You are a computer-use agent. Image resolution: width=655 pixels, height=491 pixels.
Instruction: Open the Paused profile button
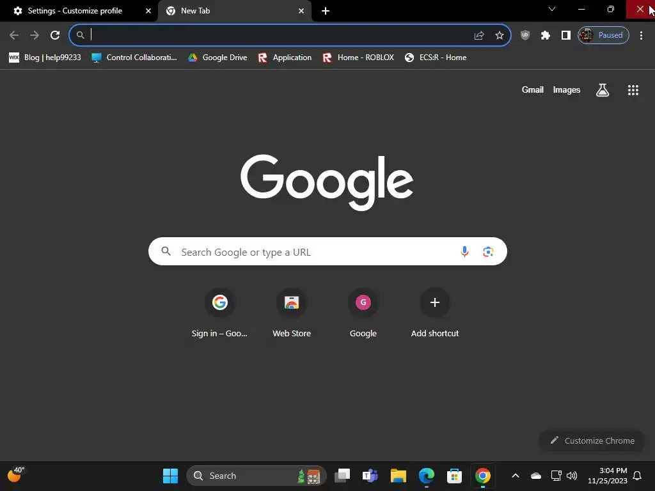point(603,35)
